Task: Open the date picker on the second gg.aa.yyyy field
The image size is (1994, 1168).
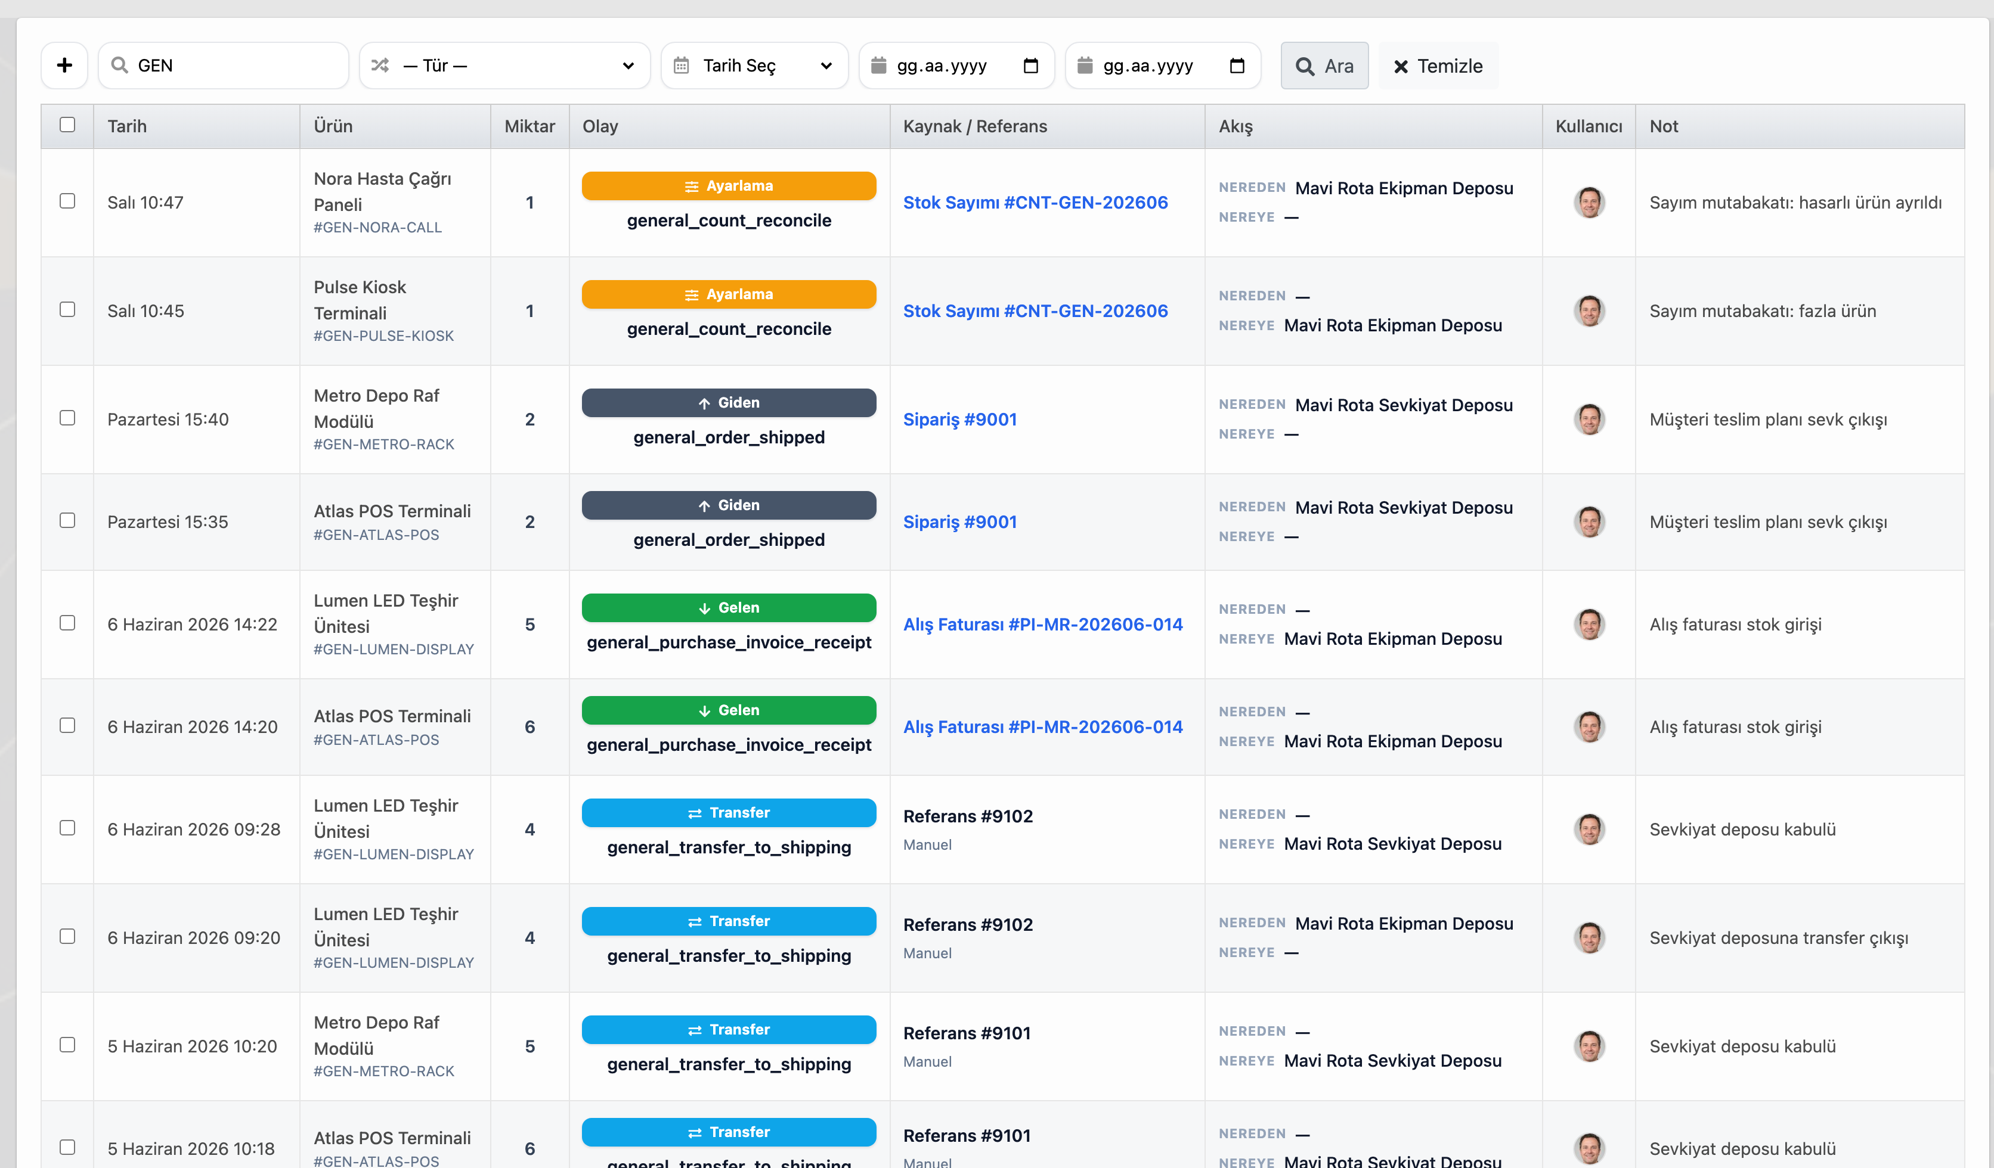Action: (1237, 66)
